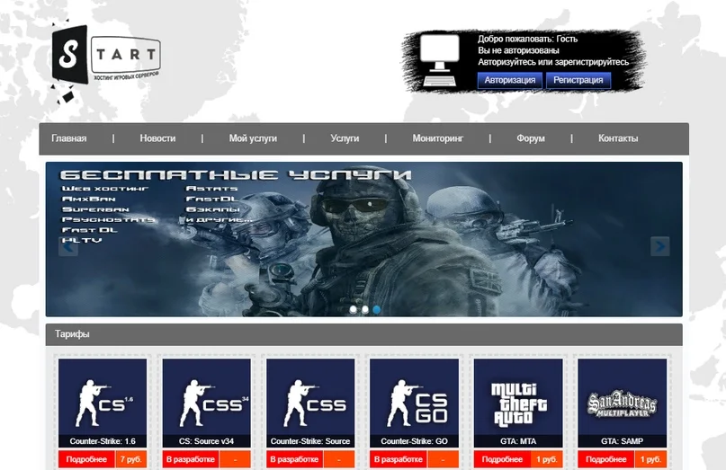The image size is (726, 470).
Task: Click the Counter-Strike: GO caption
Action: click(414, 441)
